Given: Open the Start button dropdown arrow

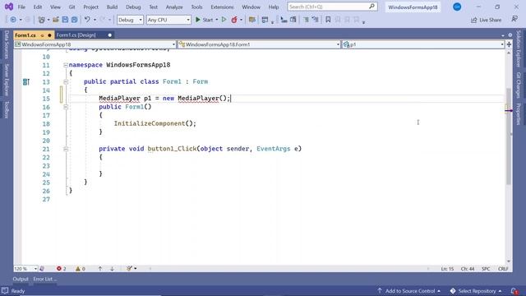Looking at the screenshot, I should pyautogui.click(x=216, y=20).
